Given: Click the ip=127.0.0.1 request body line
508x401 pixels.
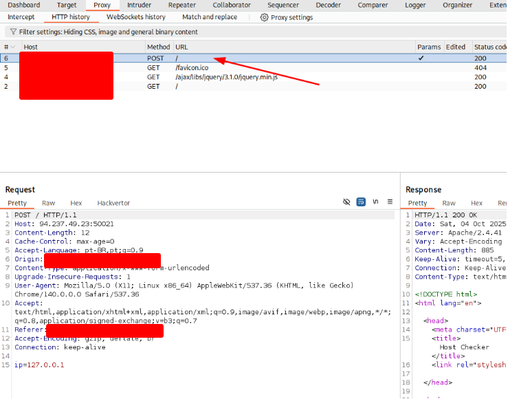Looking at the screenshot, I should click(39, 365).
